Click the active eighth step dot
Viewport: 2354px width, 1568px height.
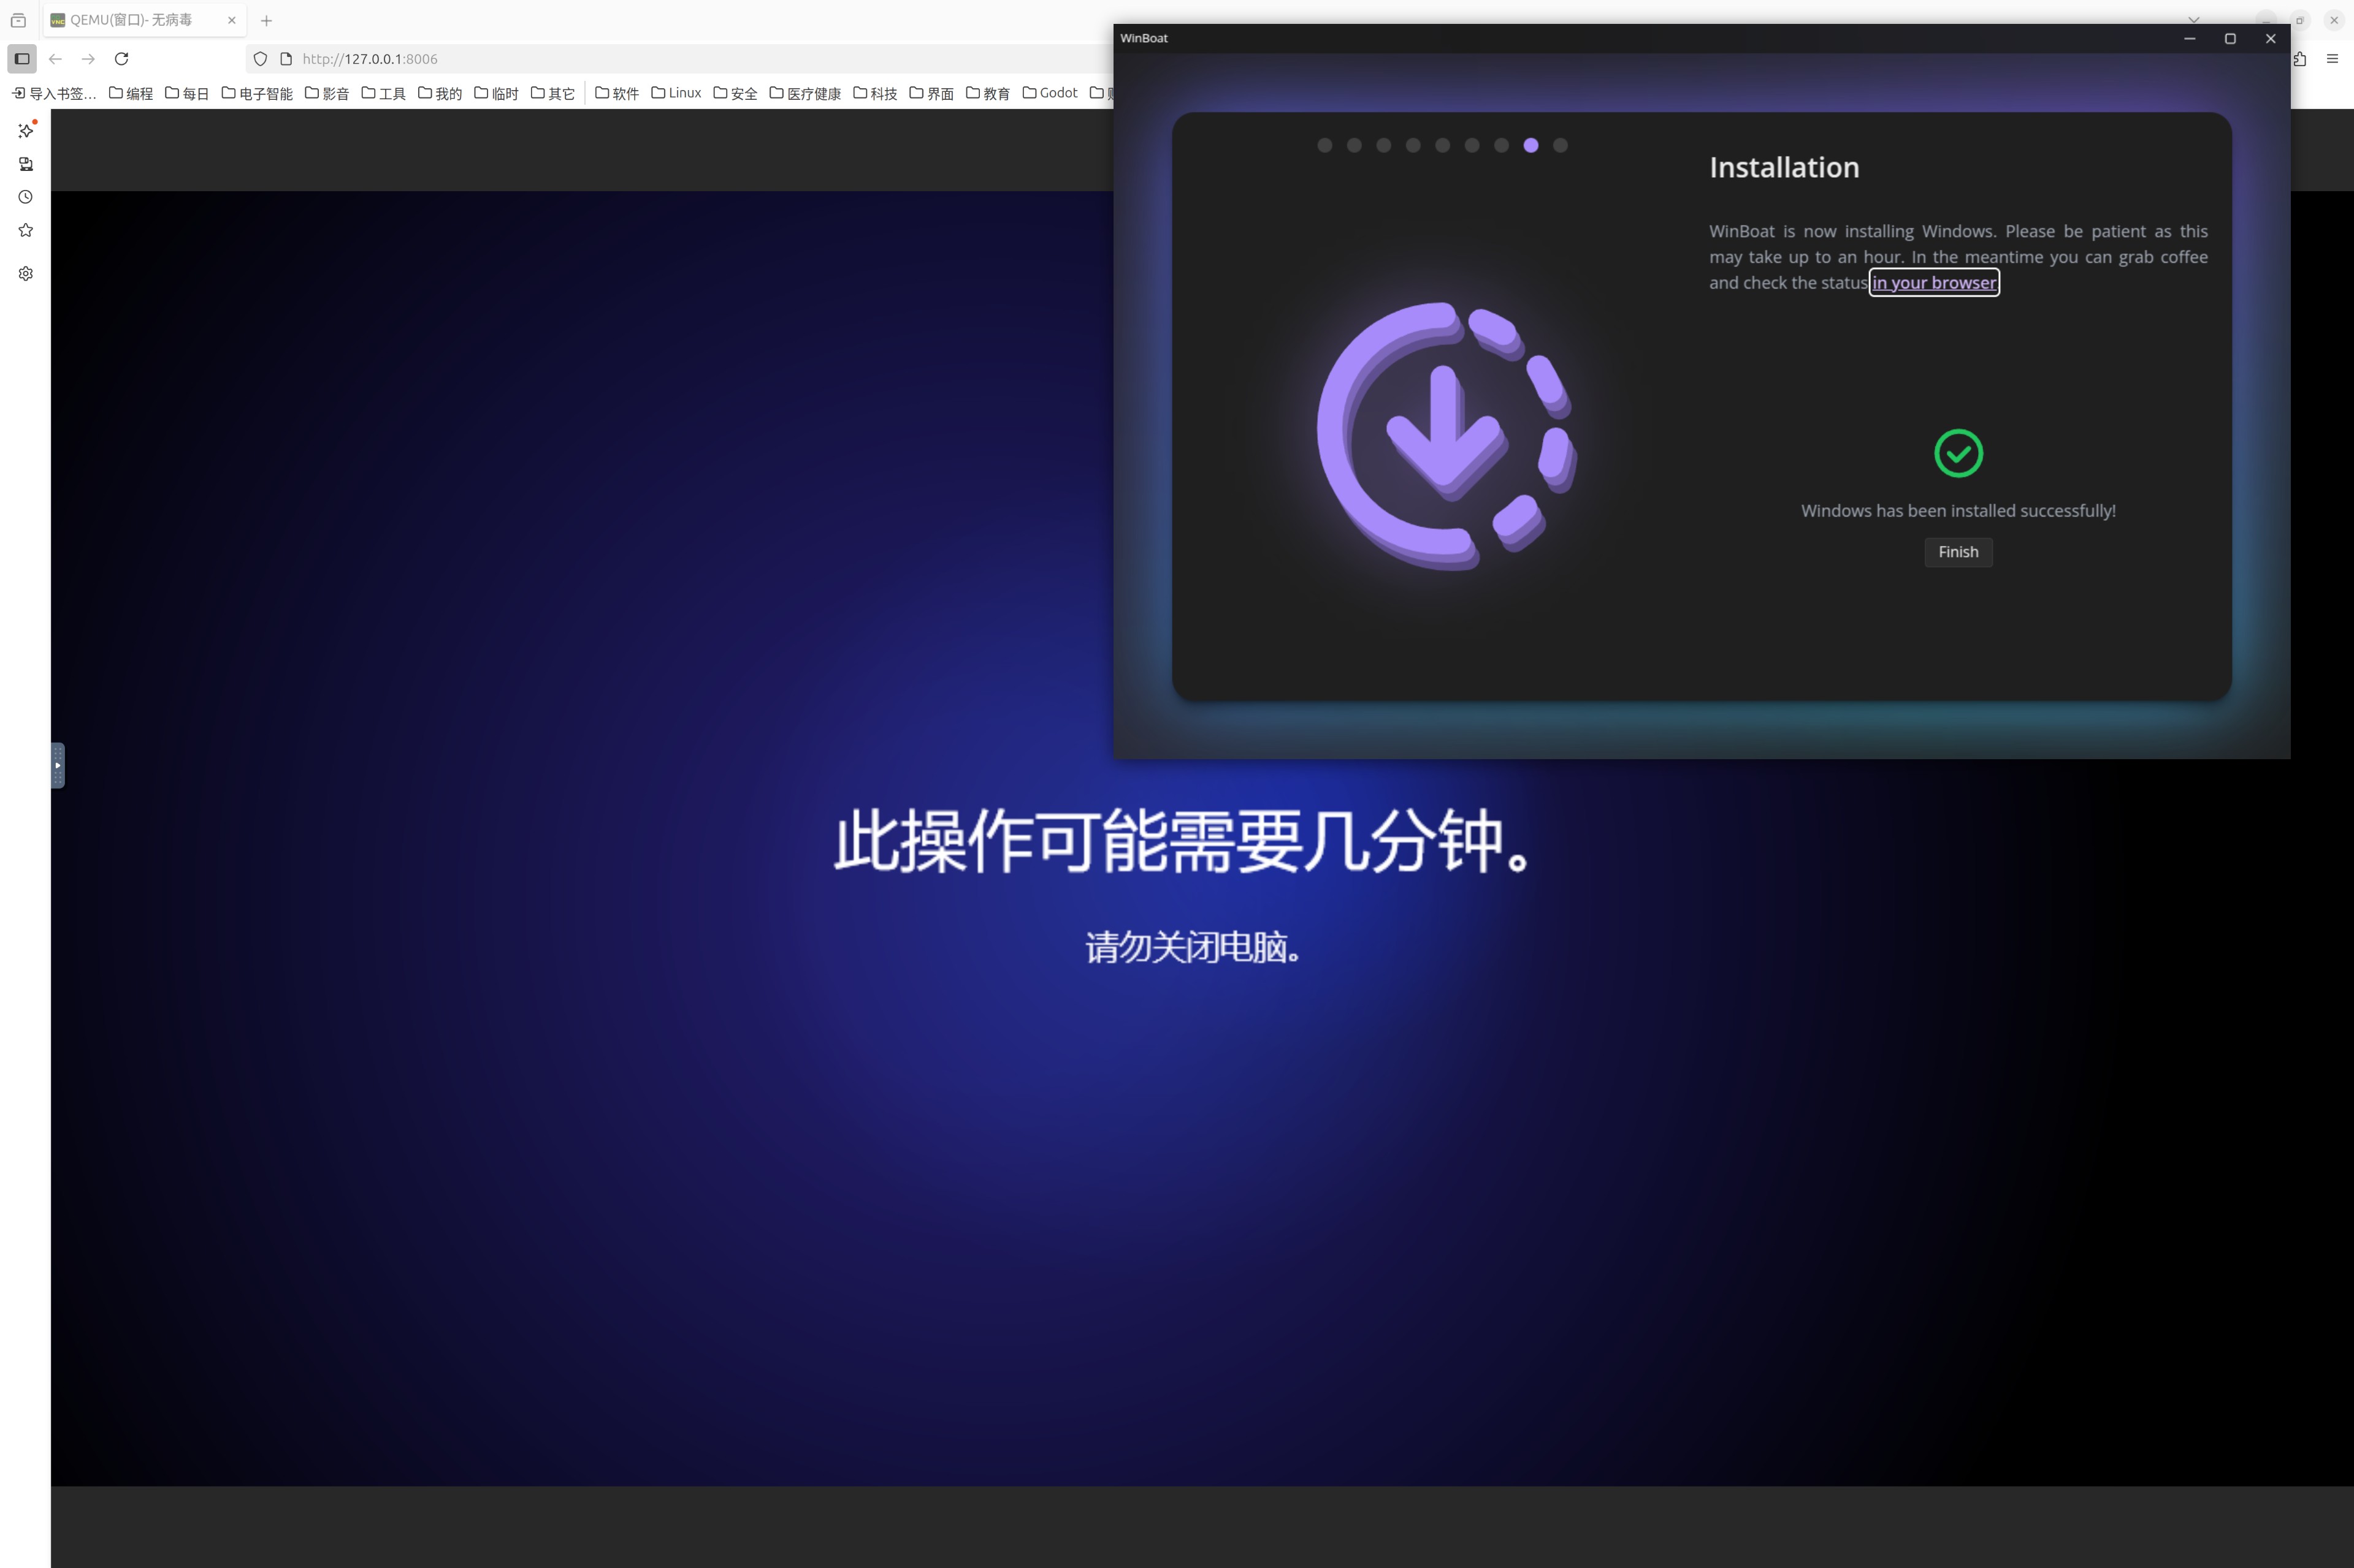(x=1530, y=146)
